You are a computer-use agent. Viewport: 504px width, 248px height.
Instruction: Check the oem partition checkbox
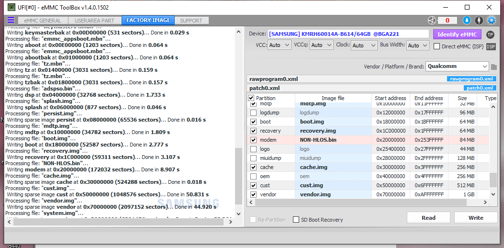(254, 176)
